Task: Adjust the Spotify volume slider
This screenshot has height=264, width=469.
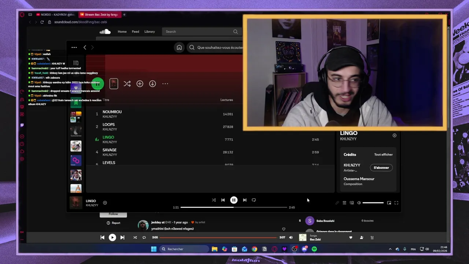Action: pos(373,203)
